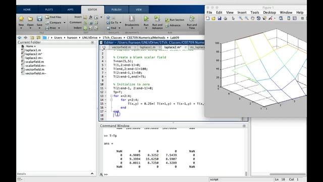
Task: Select the Edit Plot arrow tool
Action: [233, 18]
